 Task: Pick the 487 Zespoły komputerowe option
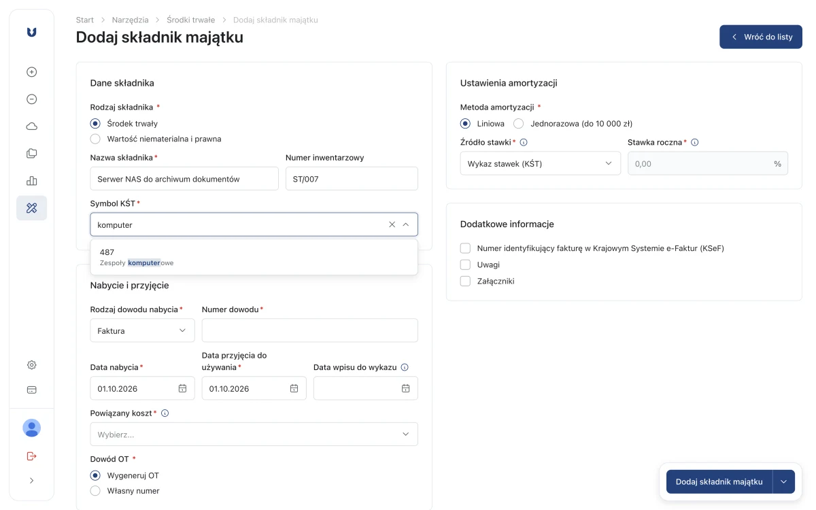tap(254, 257)
